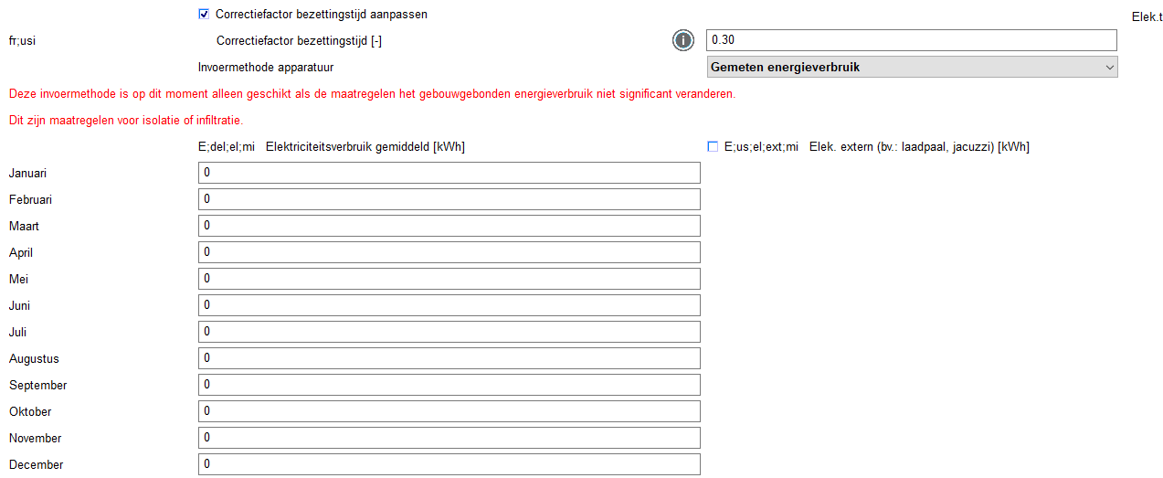Click the Augustus electricity input field
The height and width of the screenshot is (478, 1163).
(449, 358)
